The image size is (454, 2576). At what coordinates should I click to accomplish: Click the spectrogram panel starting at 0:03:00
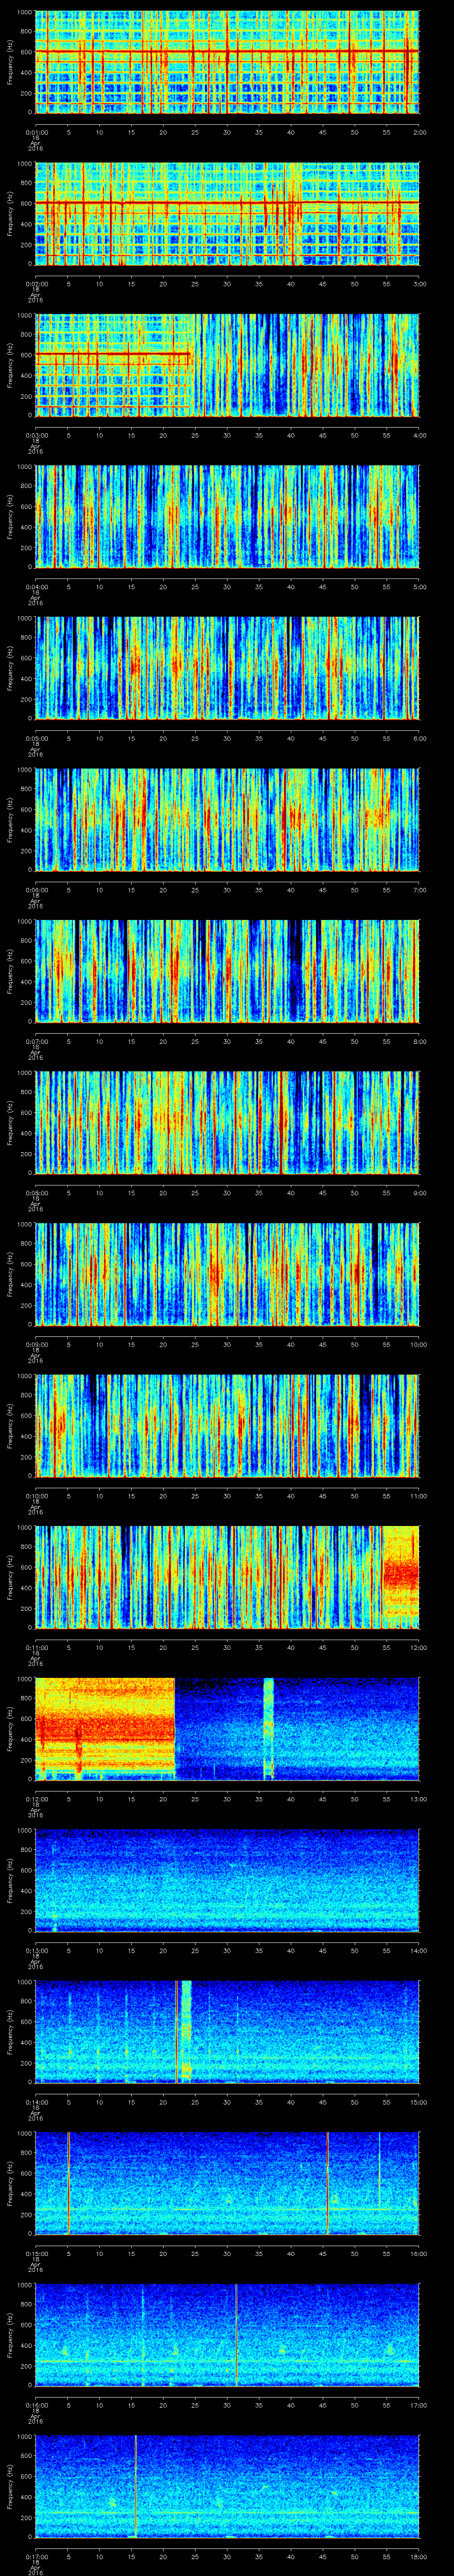tap(227, 365)
